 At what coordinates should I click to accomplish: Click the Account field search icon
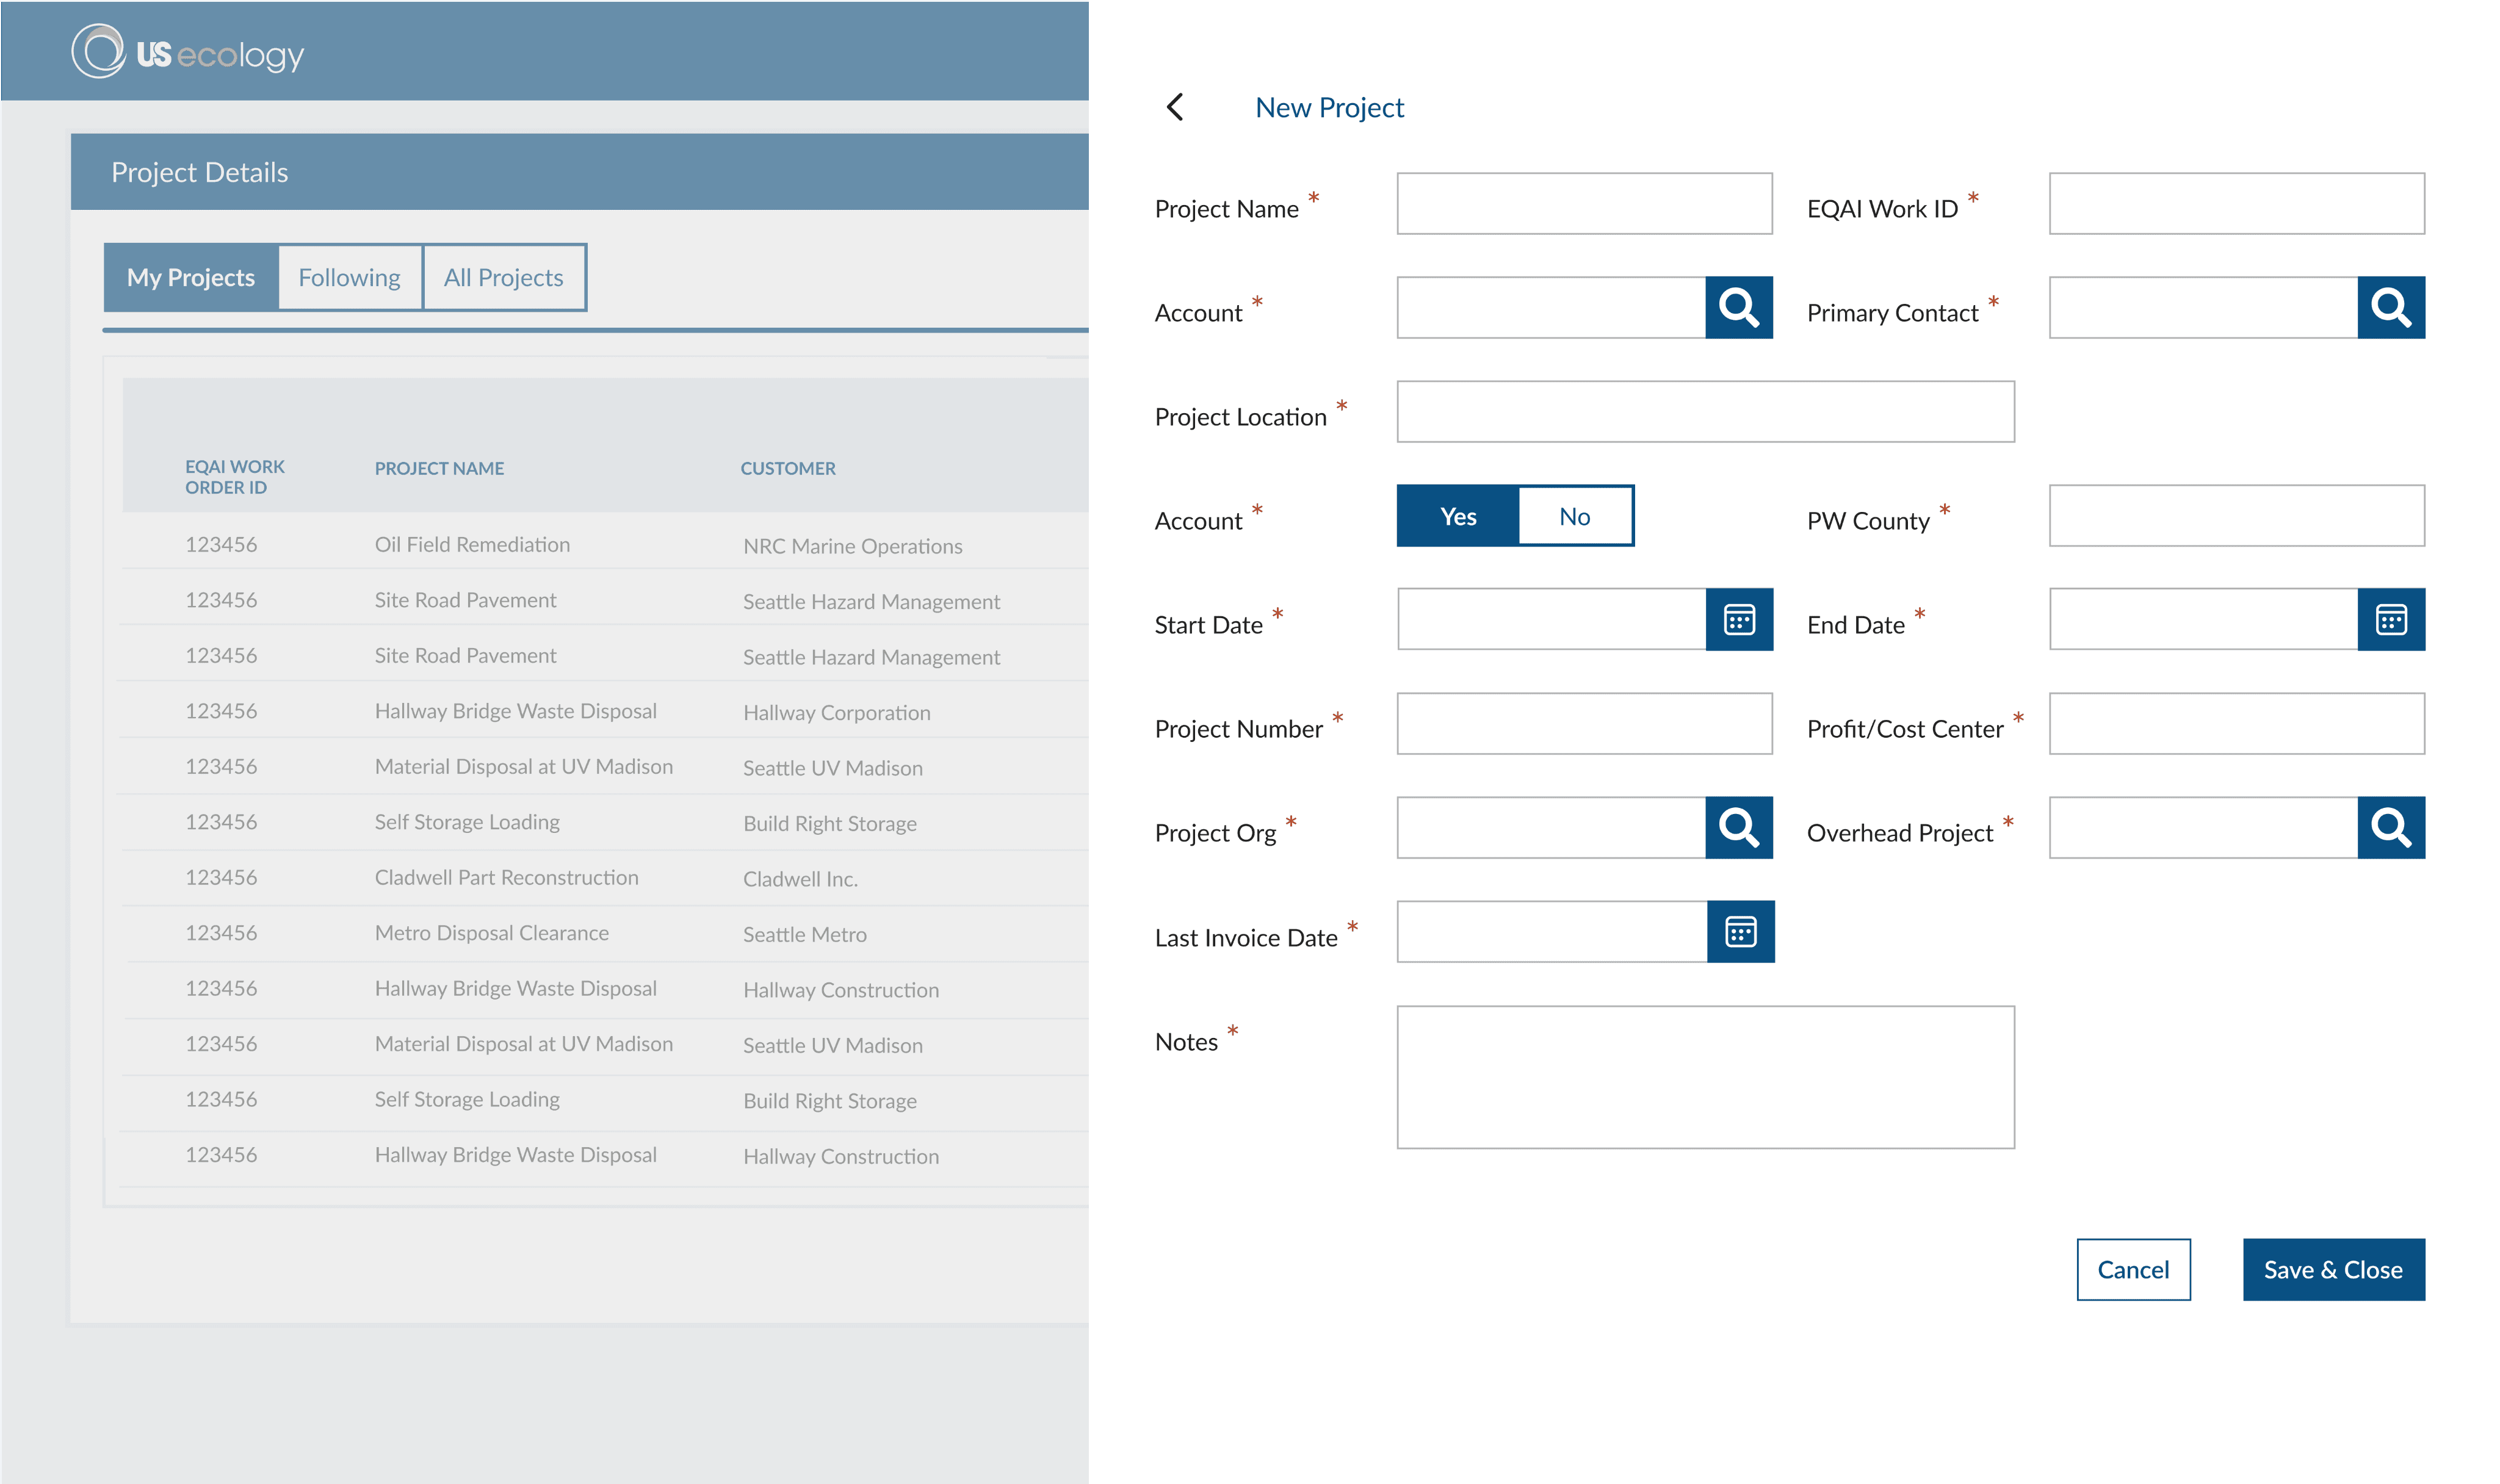(x=1738, y=308)
